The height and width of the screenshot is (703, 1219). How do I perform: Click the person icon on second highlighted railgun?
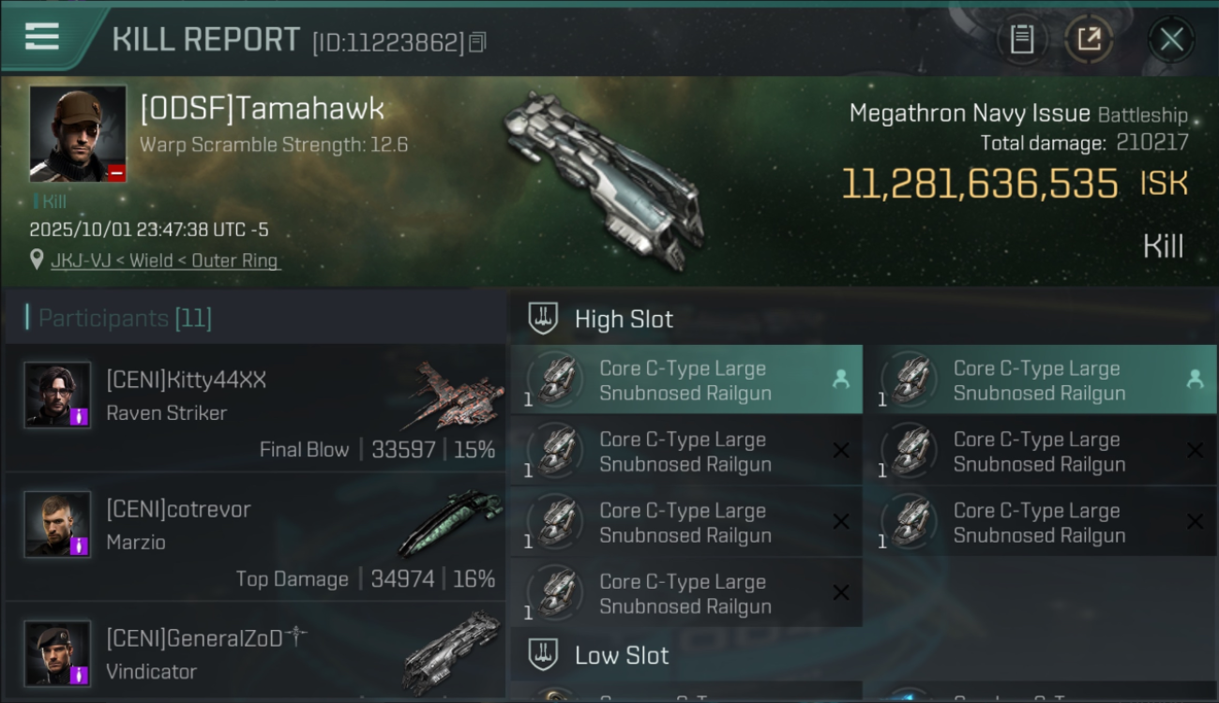[1195, 379]
